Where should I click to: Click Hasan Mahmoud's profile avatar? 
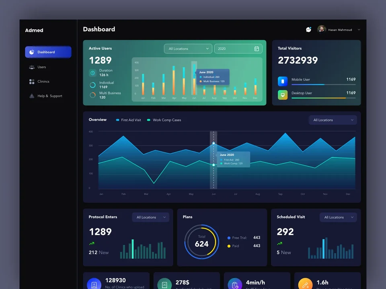tap(322, 29)
